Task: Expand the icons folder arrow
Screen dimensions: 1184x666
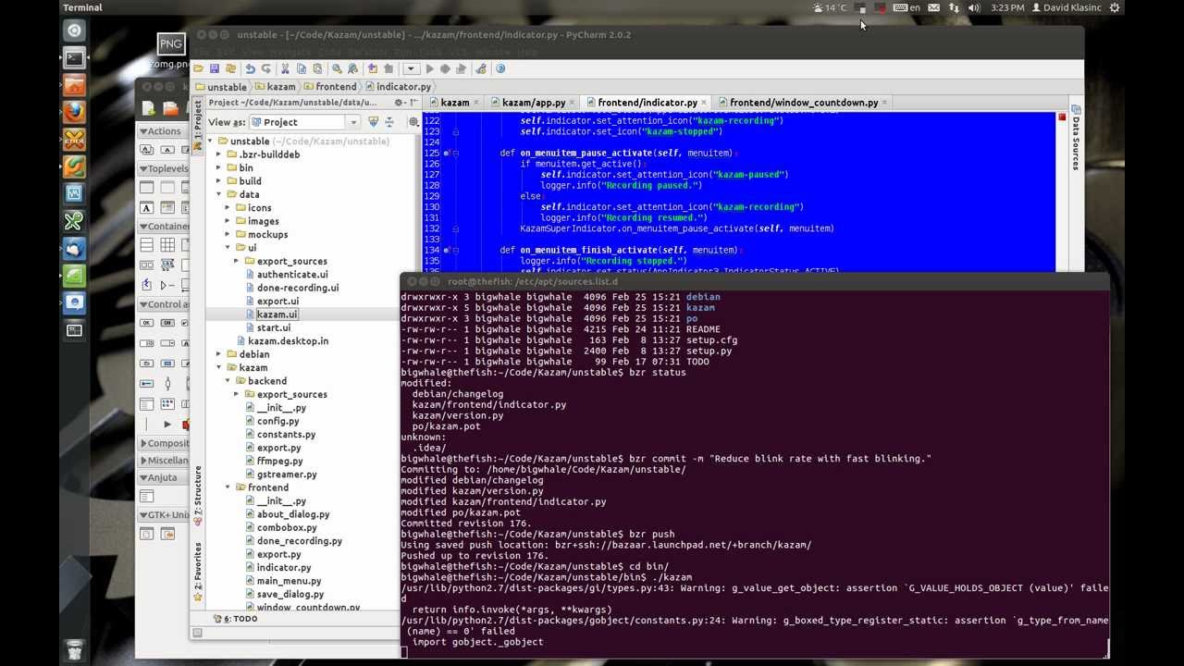Action: pos(228,208)
